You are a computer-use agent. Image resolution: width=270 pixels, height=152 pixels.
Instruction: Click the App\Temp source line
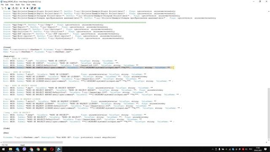pos(54,25)
